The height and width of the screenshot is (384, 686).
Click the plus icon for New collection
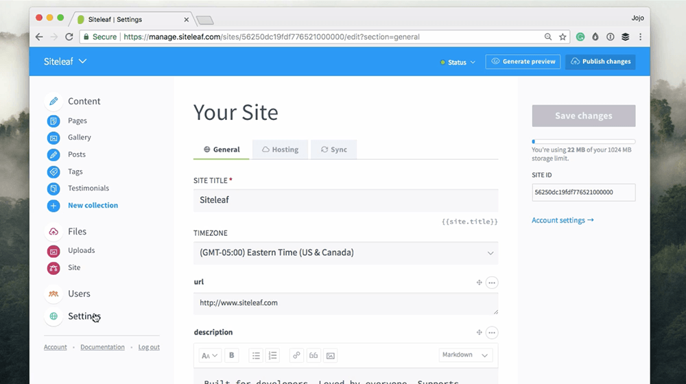click(54, 206)
